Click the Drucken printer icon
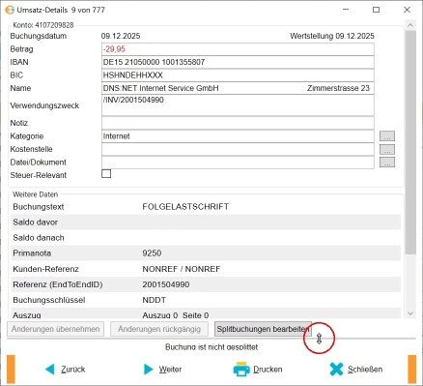This screenshot has height=386, width=423. [241, 369]
